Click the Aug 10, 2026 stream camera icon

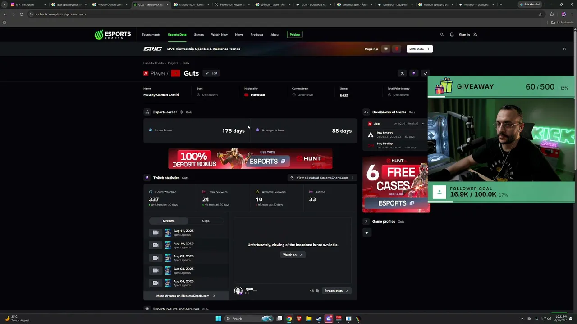pos(156,245)
